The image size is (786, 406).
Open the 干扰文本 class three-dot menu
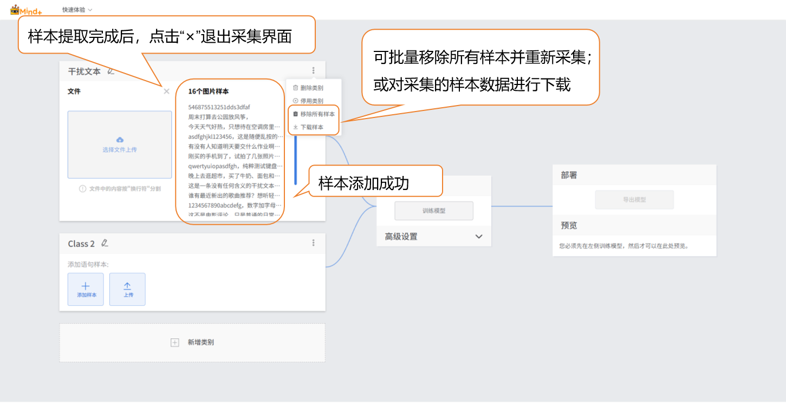(x=313, y=70)
